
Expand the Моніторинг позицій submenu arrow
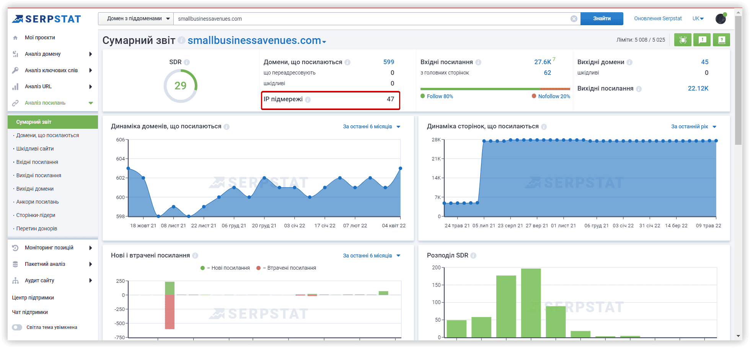91,248
